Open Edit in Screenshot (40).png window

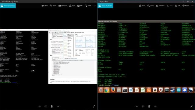(80, 6)
